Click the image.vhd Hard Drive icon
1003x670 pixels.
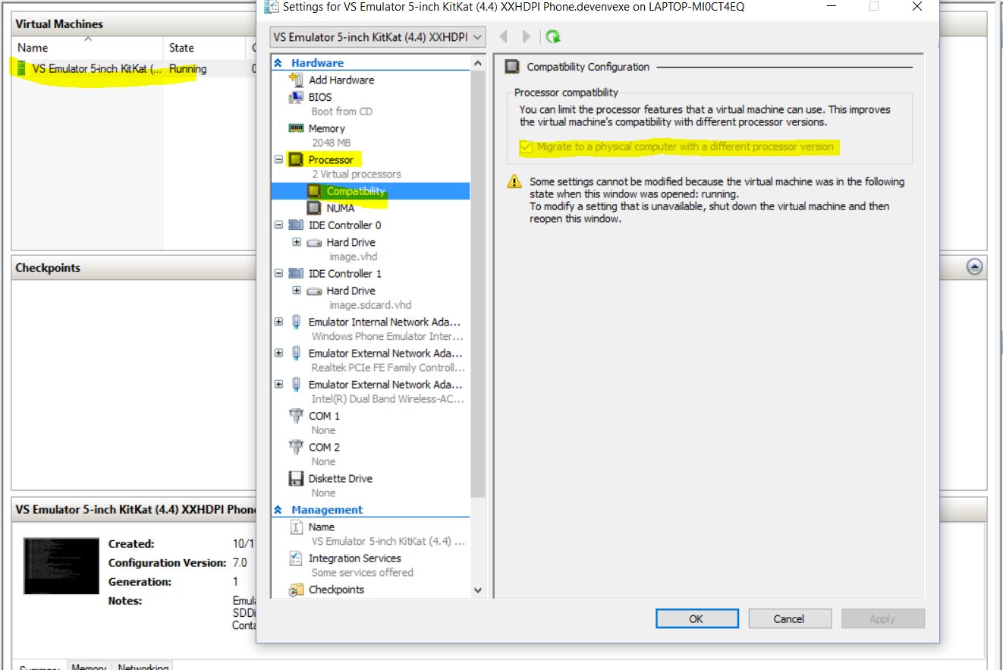tap(314, 243)
